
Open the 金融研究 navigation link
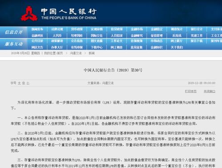pos(137,36)
